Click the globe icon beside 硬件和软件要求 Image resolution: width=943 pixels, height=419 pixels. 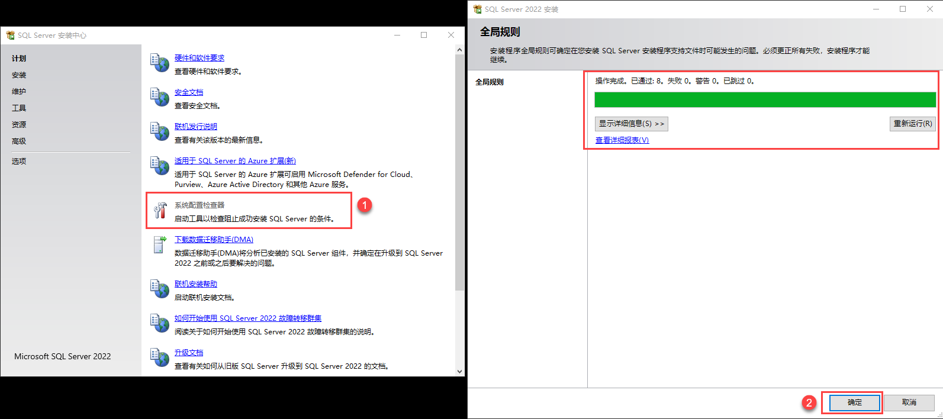click(x=160, y=63)
